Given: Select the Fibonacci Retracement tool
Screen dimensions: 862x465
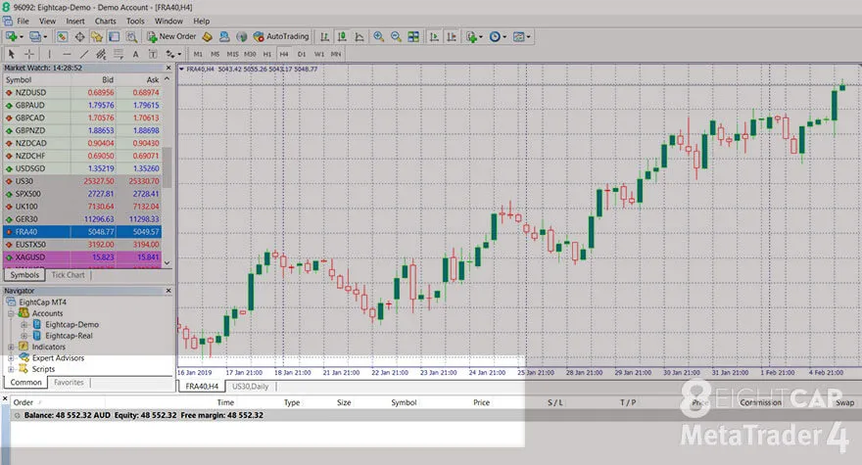Looking at the screenshot, I should tap(119, 54).
